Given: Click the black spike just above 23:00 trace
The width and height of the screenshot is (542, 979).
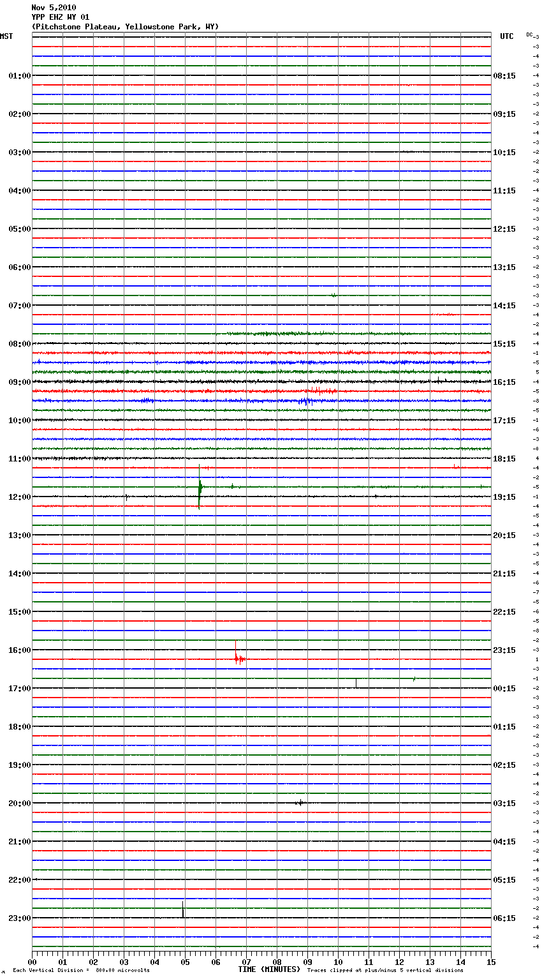Looking at the screenshot, I should [183, 909].
